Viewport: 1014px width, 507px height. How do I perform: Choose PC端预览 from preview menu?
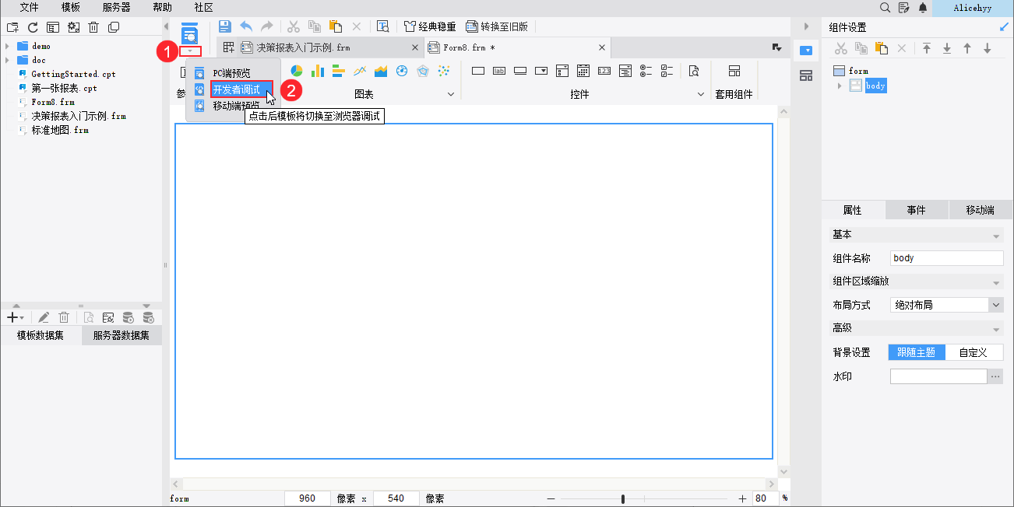pyautogui.click(x=231, y=73)
